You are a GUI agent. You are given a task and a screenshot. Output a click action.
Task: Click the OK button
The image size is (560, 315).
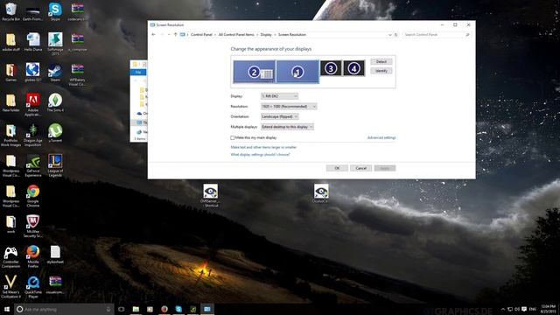click(x=337, y=168)
